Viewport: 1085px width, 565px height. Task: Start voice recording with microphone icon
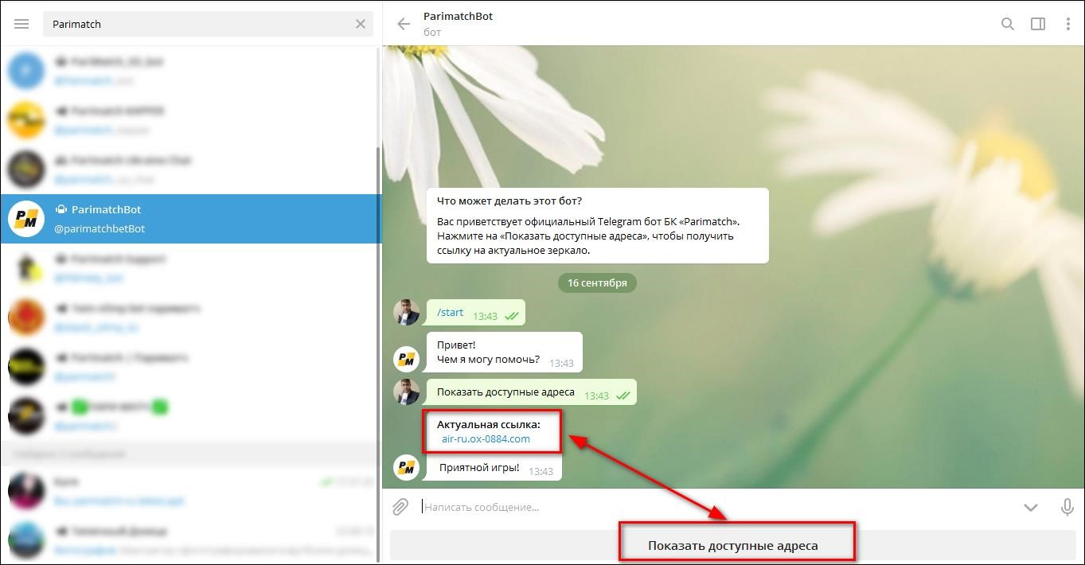coord(1067,507)
